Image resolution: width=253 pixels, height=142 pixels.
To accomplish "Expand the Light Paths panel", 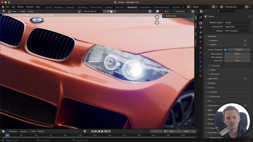I will tap(213, 78).
